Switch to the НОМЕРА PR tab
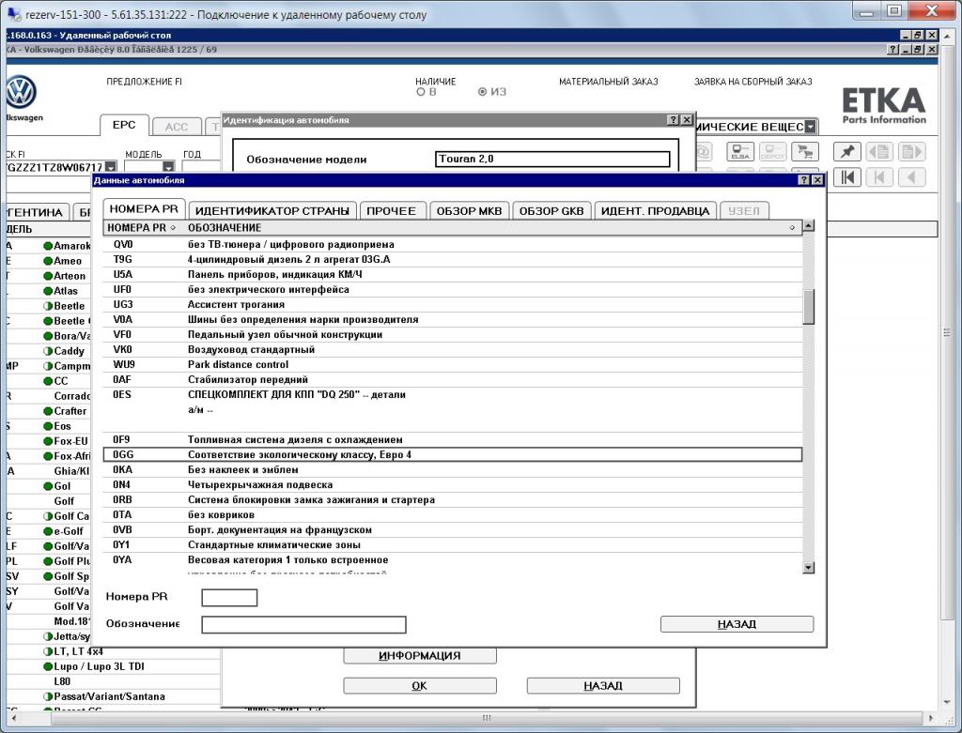This screenshot has width=962, height=733. tap(144, 209)
